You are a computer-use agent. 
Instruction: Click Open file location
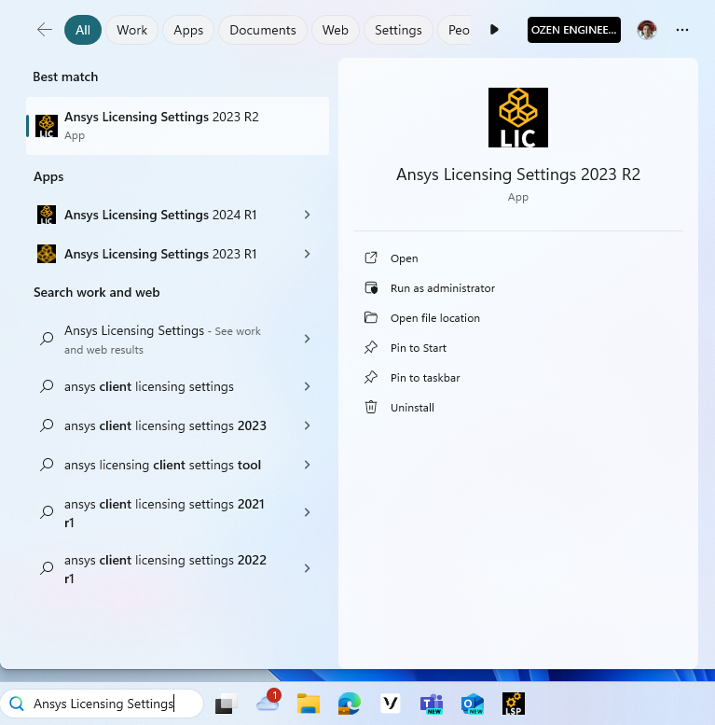pos(434,318)
